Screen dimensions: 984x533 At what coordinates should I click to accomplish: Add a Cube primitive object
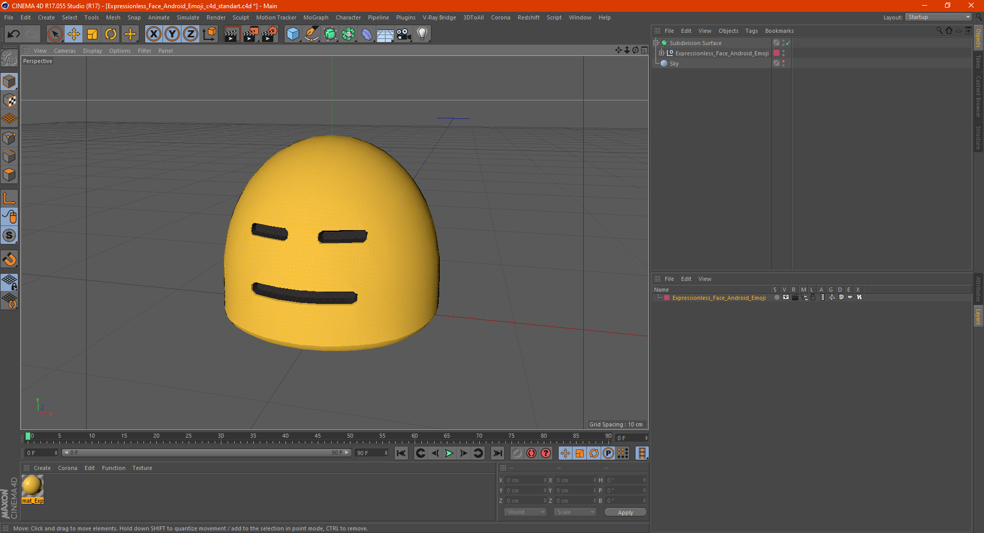[x=293, y=34]
